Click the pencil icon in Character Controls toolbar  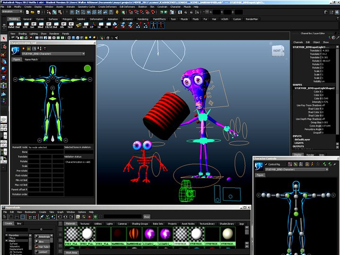295,164
